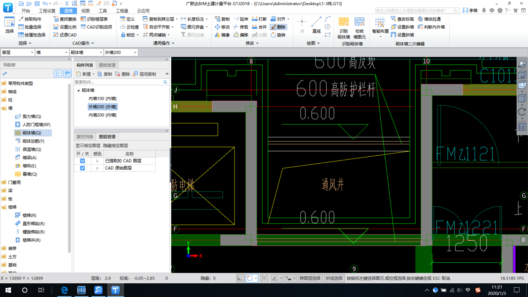Open 查找替换 find and replace
The height and width of the screenshot is (297, 528).
tap(65, 19)
